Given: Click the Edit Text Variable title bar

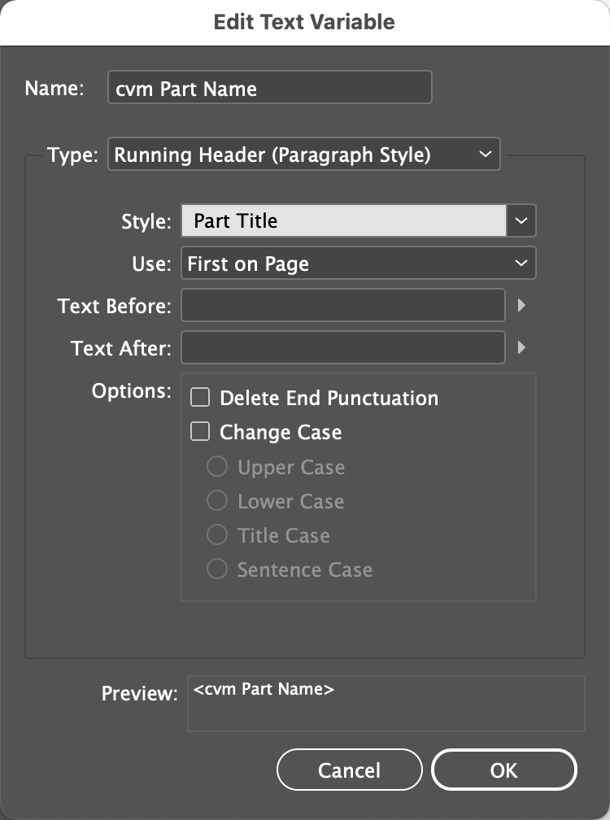Looking at the screenshot, I should [x=304, y=22].
